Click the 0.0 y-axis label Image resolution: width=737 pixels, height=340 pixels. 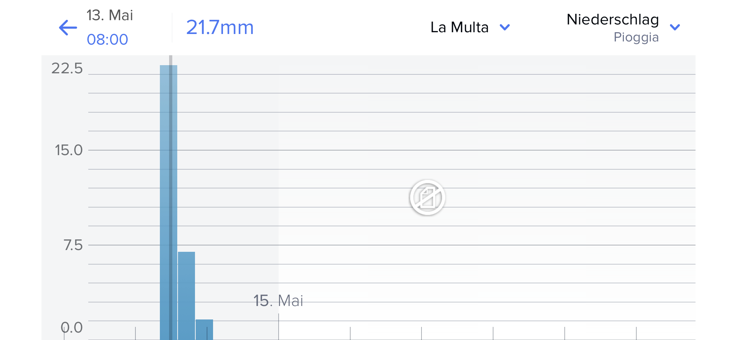click(72, 327)
